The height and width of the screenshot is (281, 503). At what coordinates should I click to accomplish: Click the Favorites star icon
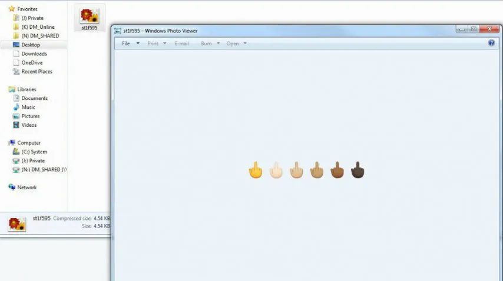click(12, 9)
